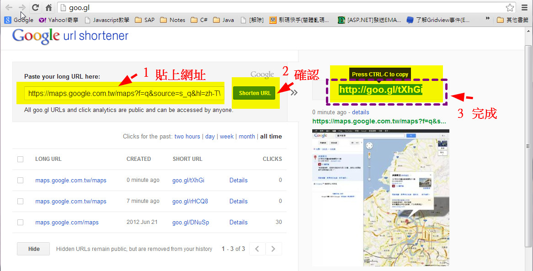Open the C# bookmark folder
The height and width of the screenshot is (271, 533).
point(199,20)
